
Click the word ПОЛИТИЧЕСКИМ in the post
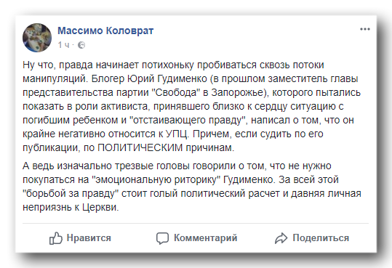click(x=140, y=148)
